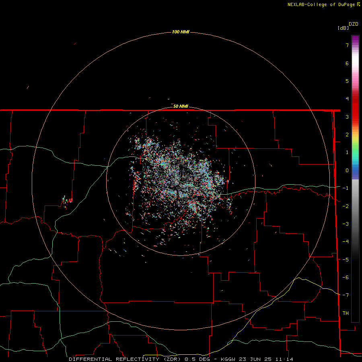Click the 0 value on color scale
Screen dimensions: 362x362
(x=347, y=171)
